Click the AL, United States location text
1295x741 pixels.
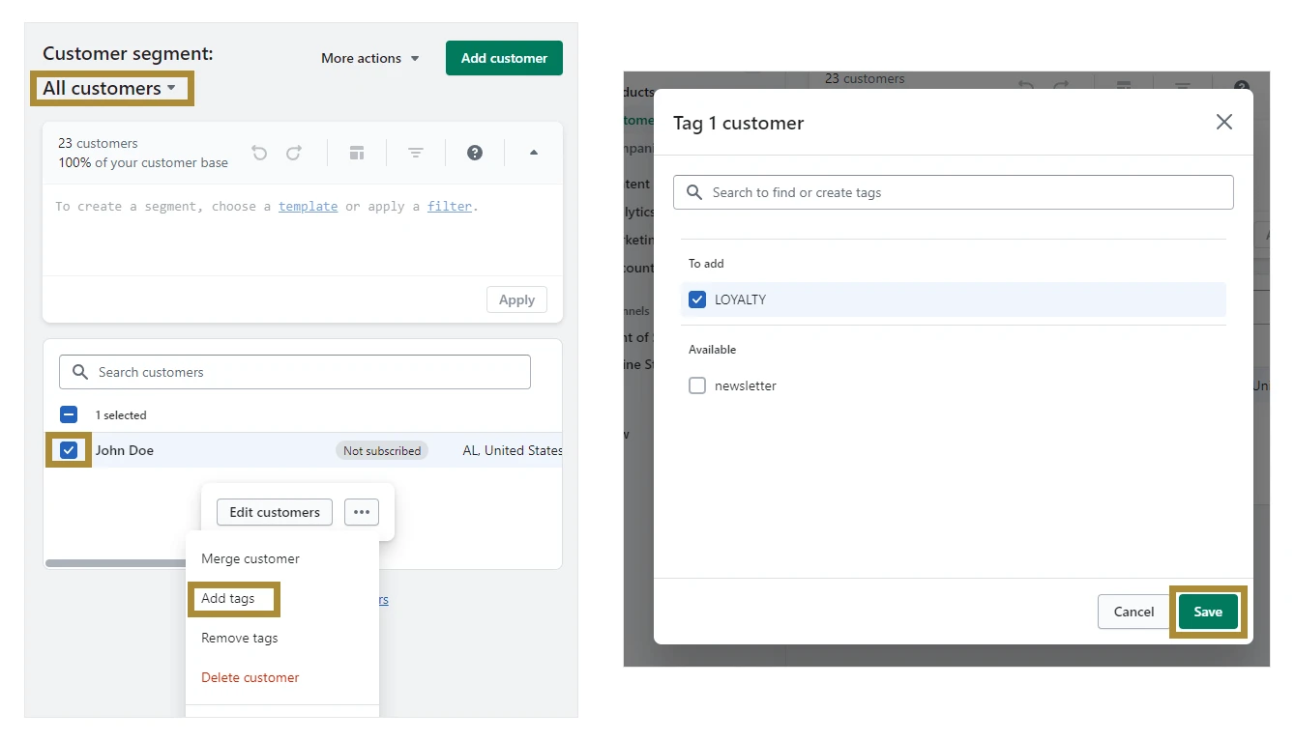(513, 450)
